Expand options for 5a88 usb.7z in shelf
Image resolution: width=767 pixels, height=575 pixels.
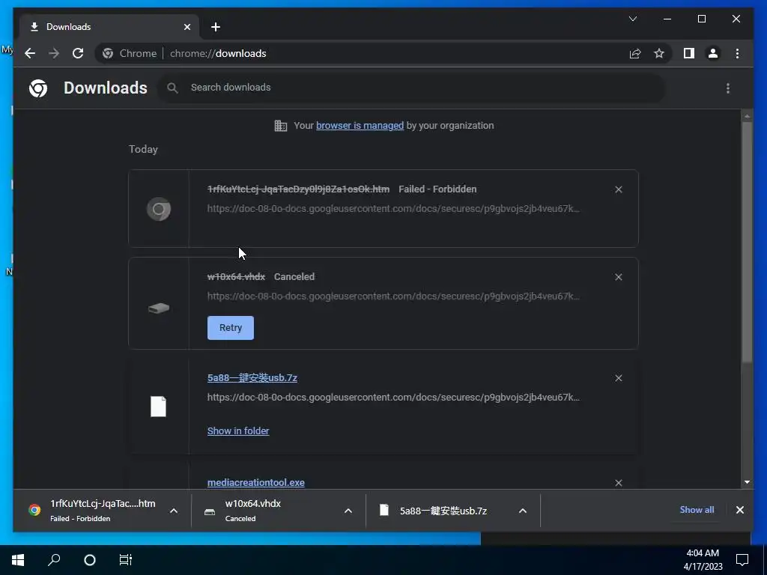pos(522,511)
